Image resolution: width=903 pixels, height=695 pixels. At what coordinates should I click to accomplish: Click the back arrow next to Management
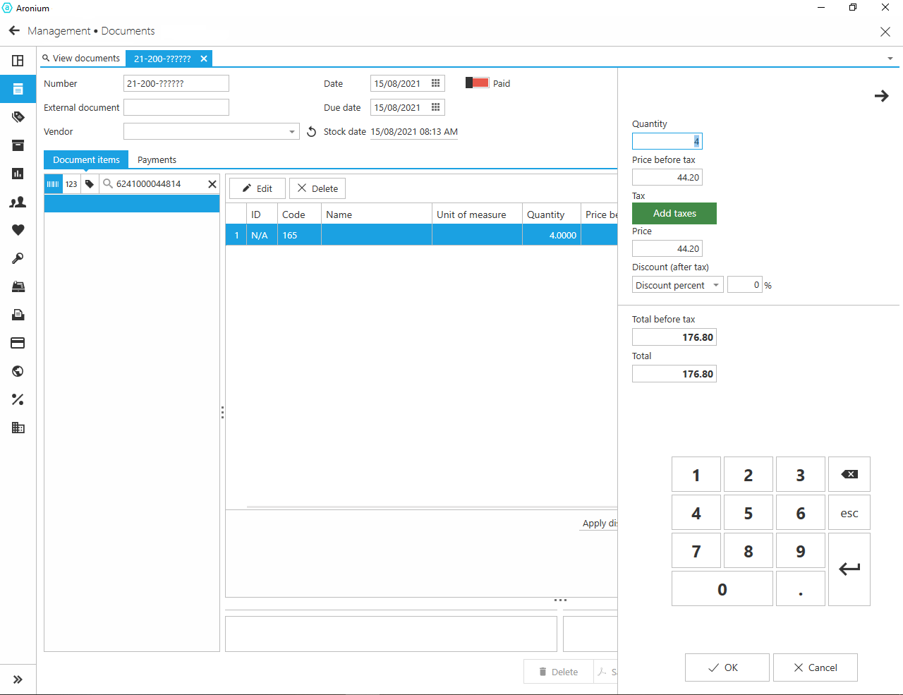pyautogui.click(x=14, y=31)
